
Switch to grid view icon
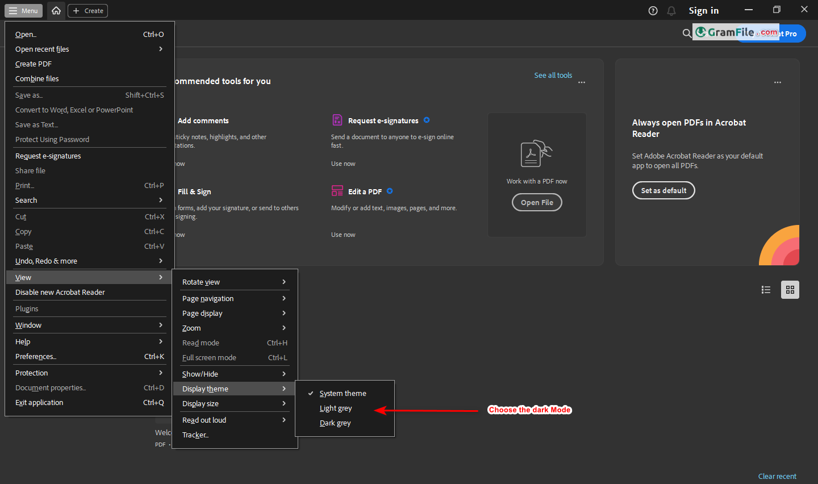[x=790, y=290]
